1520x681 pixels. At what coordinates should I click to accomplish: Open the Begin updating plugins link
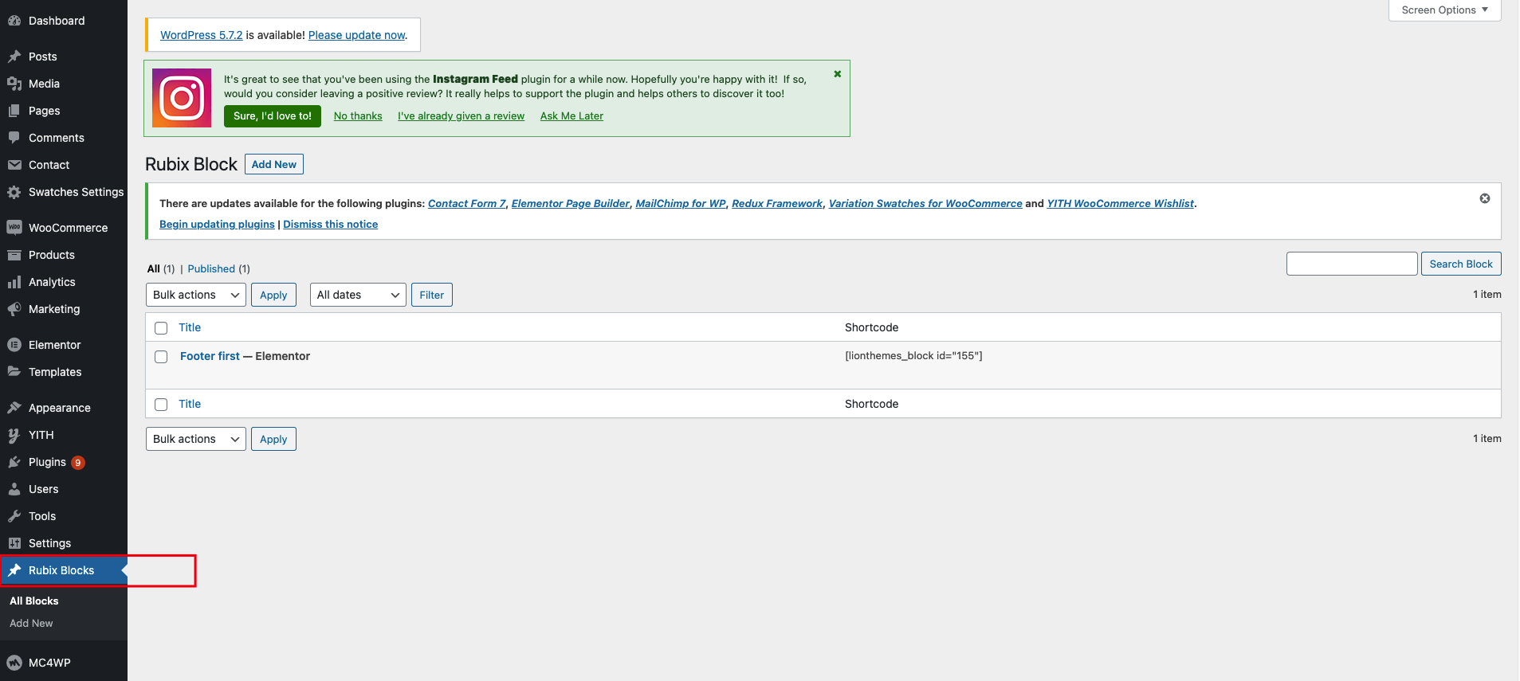pyautogui.click(x=217, y=225)
